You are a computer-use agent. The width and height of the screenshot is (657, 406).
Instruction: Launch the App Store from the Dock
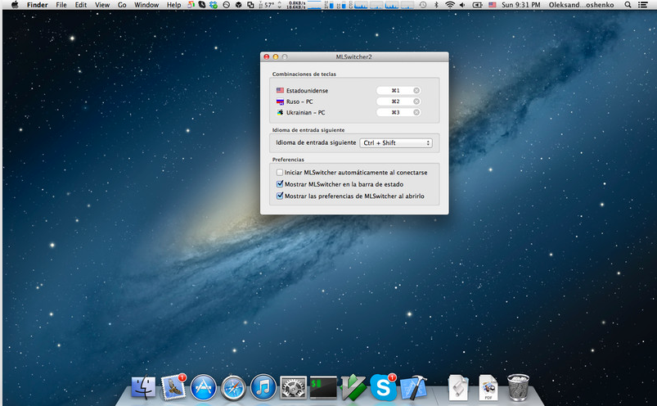click(203, 387)
